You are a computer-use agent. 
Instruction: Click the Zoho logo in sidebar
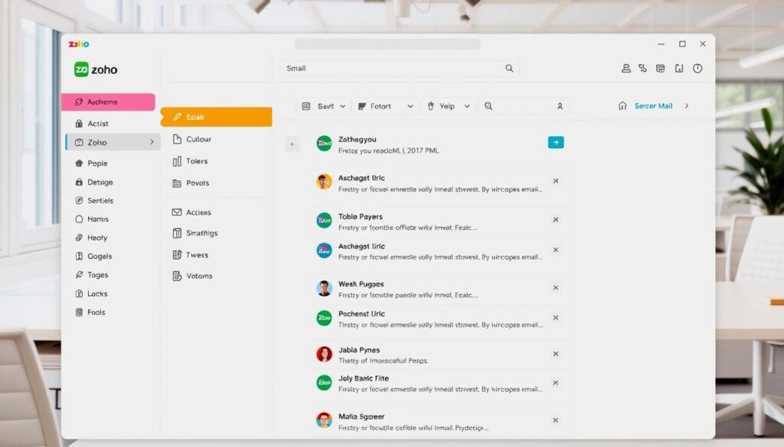pyautogui.click(x=96, y=70)
